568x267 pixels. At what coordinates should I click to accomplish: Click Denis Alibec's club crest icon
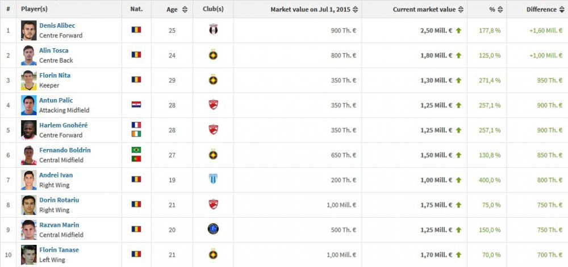(213, 30)
